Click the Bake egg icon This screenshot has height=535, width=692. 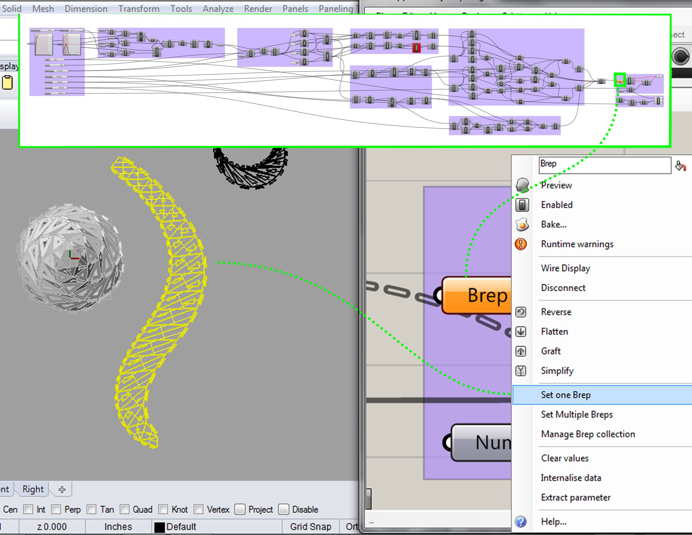tap(522, 224)
